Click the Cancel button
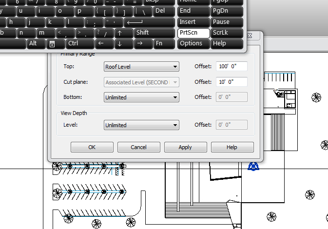Image resolution: width=328 pixels, height=229 pixels. coord(139,147)
